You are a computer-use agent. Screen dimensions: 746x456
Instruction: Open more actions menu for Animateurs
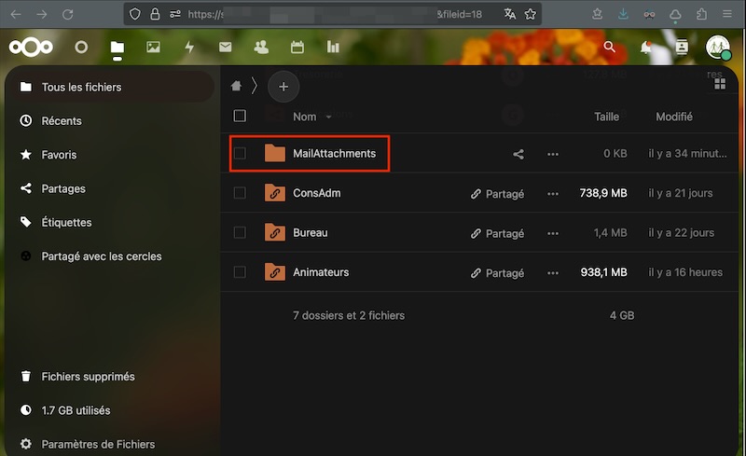tap(553, 272)
